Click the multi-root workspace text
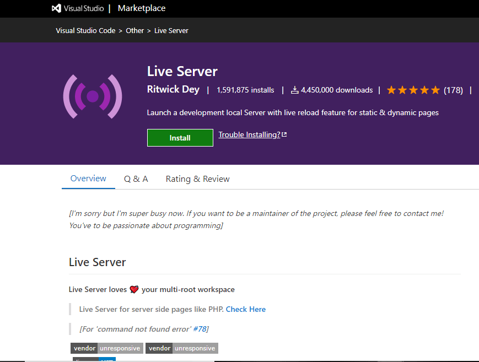 click(x=188, y=289)
